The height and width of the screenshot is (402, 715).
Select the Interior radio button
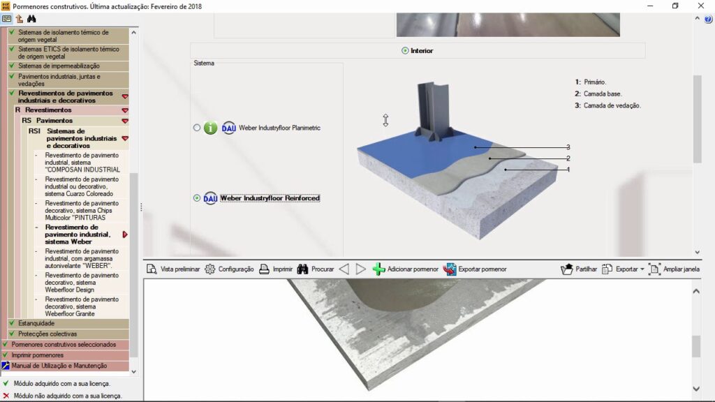tap(405, 50)
